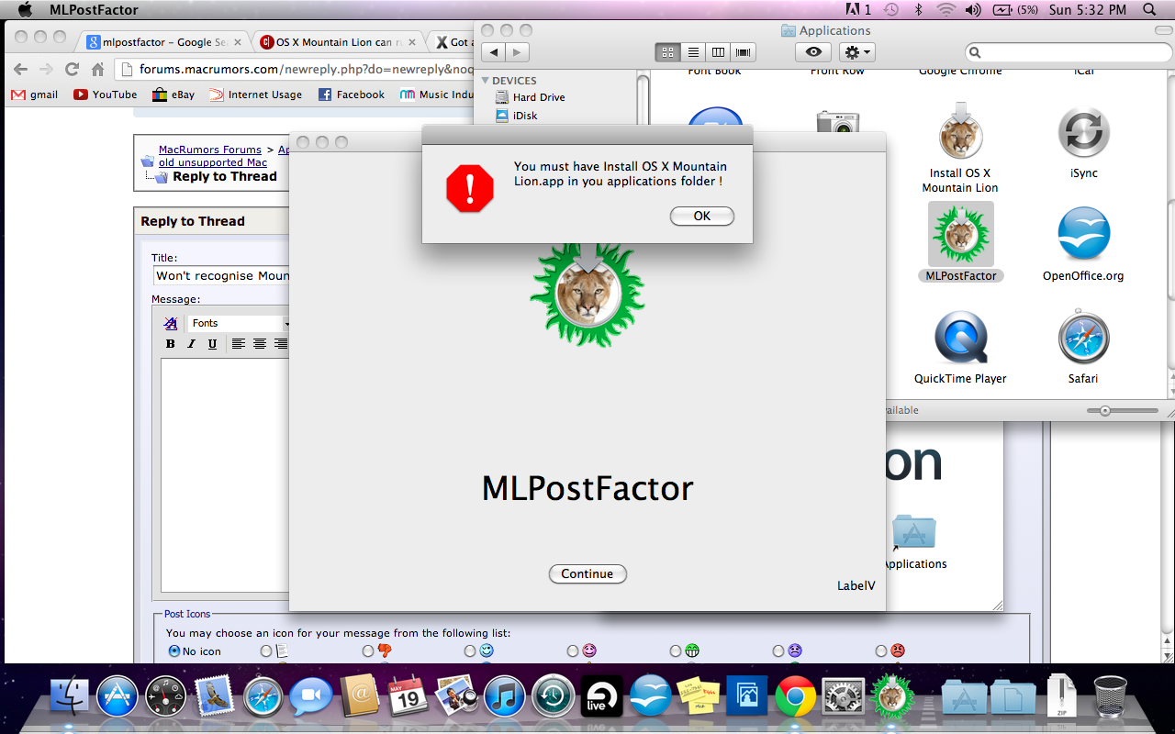Switch Finder to column view
1175x734 pixels.
coord(718,52)
